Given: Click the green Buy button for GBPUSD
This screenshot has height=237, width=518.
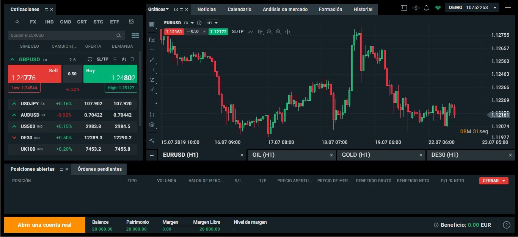Looking at the screenshot, I should coord(110,74).
